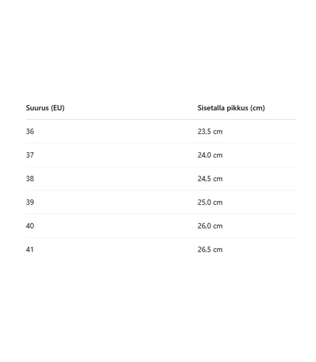Click the (cm) unit in header
The height and width of the screenshot is (362, 316).
pos(257,108)
